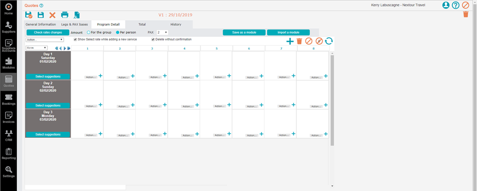Open the Quotes help question mark
477x191 pixels.
click(41, 6)
